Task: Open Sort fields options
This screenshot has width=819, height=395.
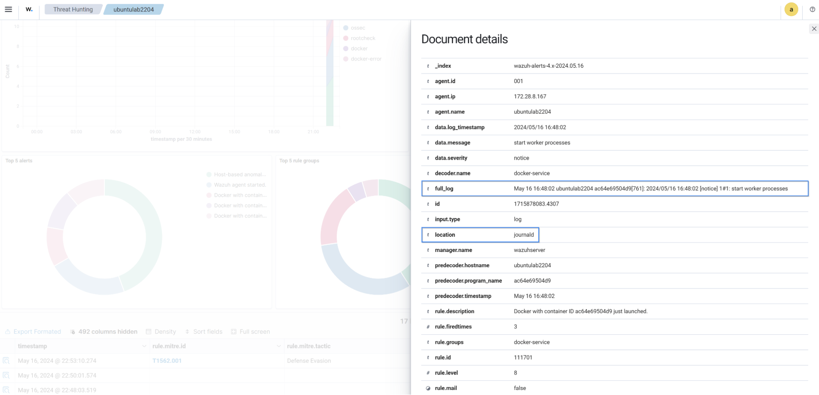Action: pos(204,331)
